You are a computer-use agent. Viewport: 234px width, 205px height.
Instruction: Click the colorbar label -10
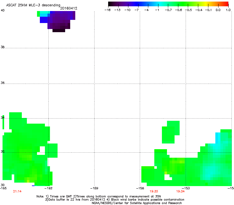[127, 10]
